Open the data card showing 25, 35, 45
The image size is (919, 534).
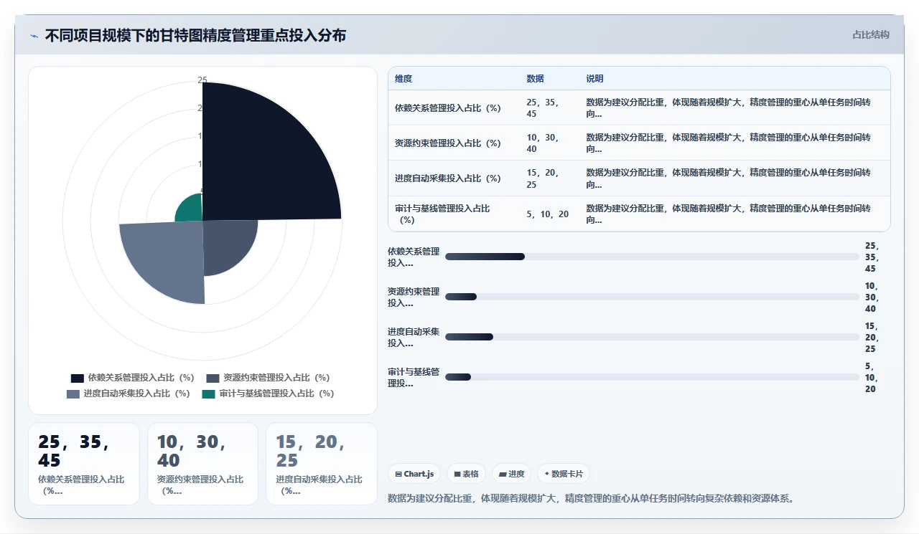pos(84,464)
